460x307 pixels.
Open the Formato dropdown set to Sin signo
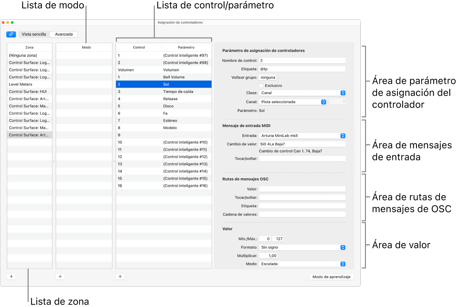click(302, 247)
